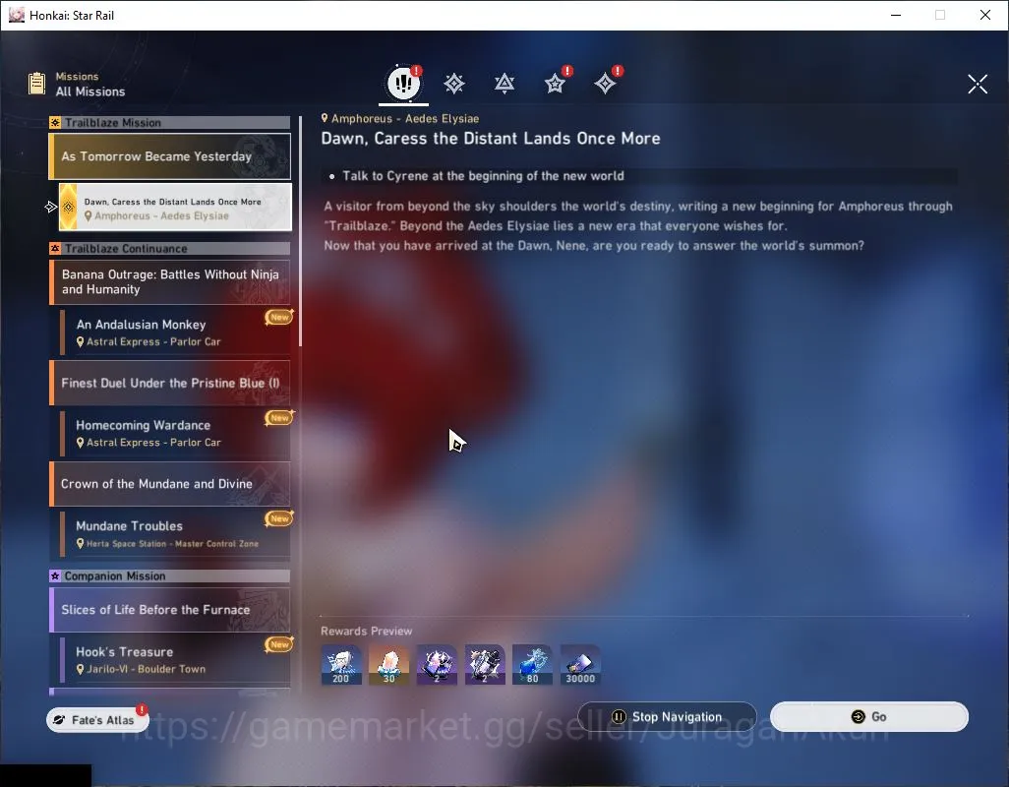
Task: Click the mission title 'Dawn, Caress the Distant Lands Once More'
Action: pos(491,139)
